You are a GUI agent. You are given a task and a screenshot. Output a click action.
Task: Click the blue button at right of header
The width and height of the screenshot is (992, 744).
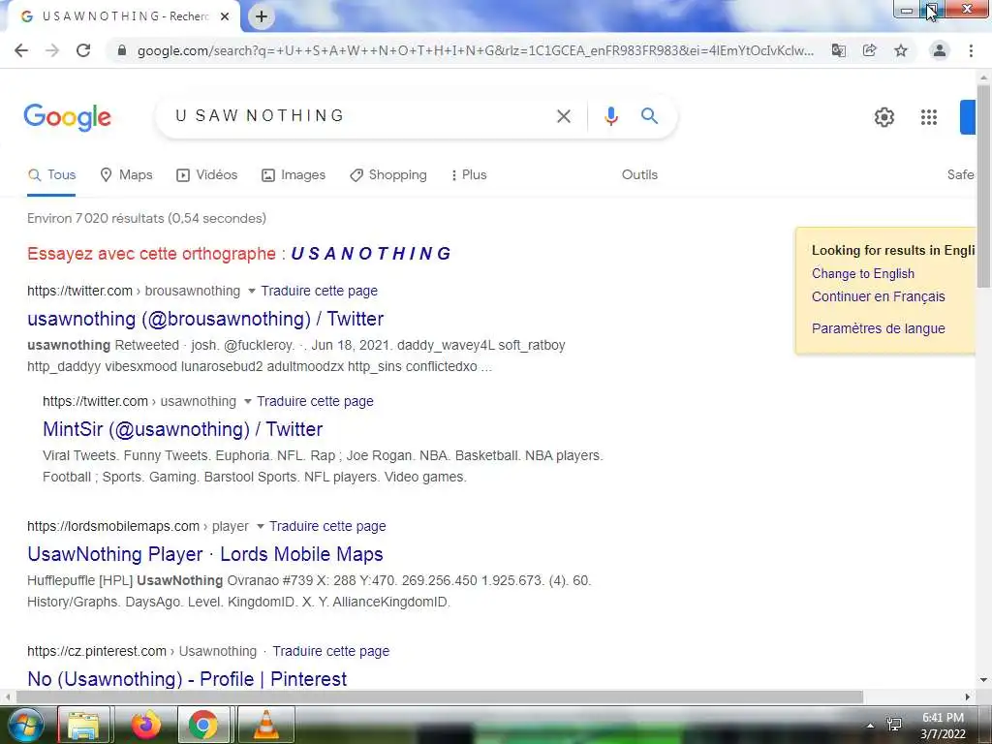(968, 117)
